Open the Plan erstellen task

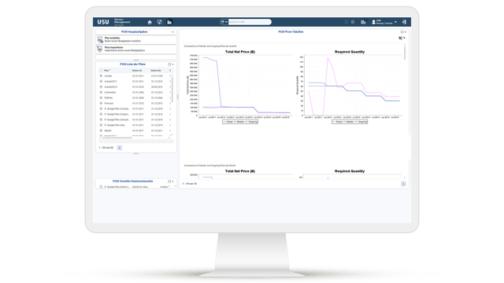(x=136, y=39)
